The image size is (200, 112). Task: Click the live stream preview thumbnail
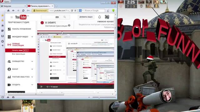(x=76, y=58)
